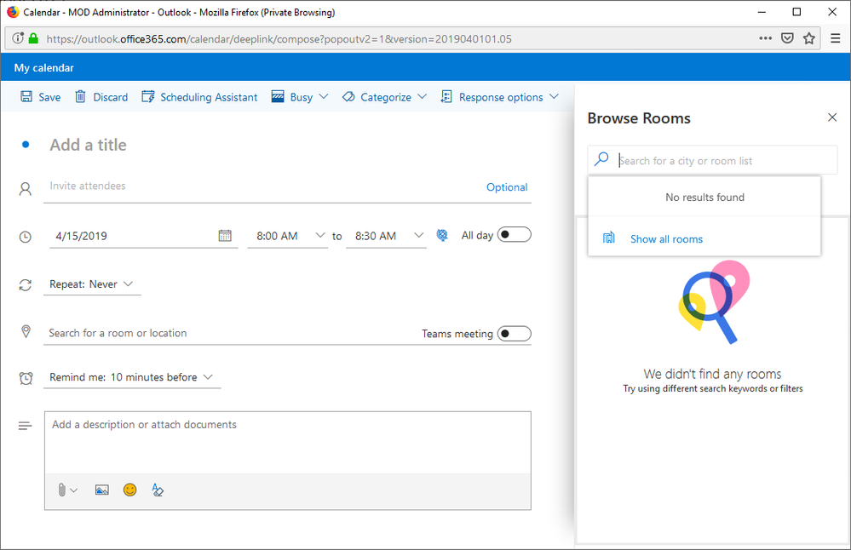Bookmark this page with the star icon
Viewport: 851px width, 550px height.
coord(809,38)
